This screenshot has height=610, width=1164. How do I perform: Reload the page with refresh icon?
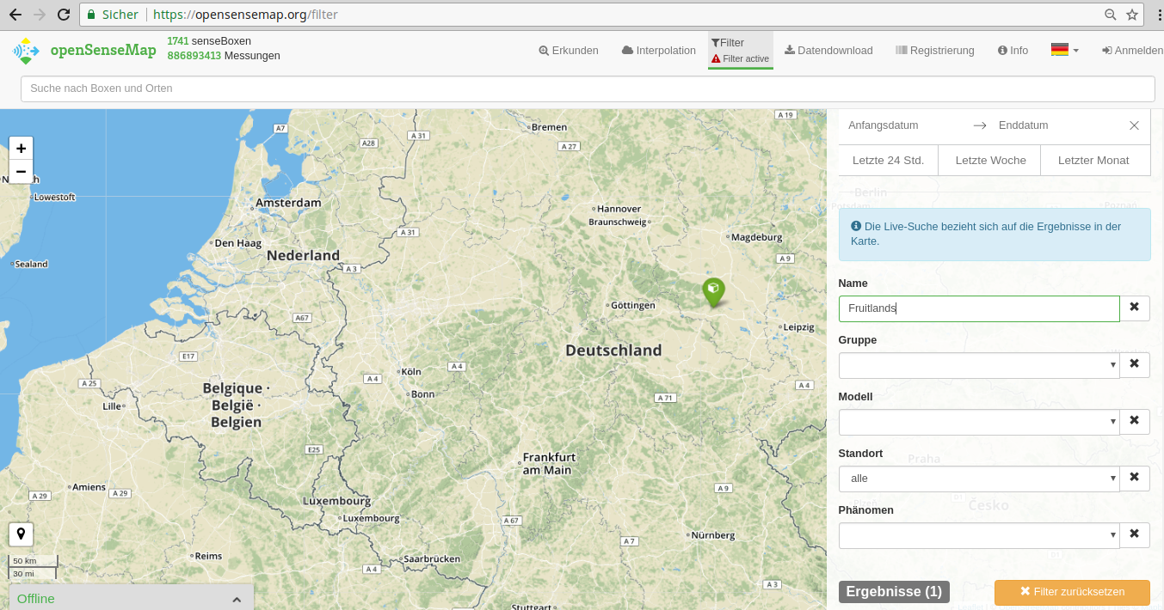pyautogui.click(x=63, y=15)
